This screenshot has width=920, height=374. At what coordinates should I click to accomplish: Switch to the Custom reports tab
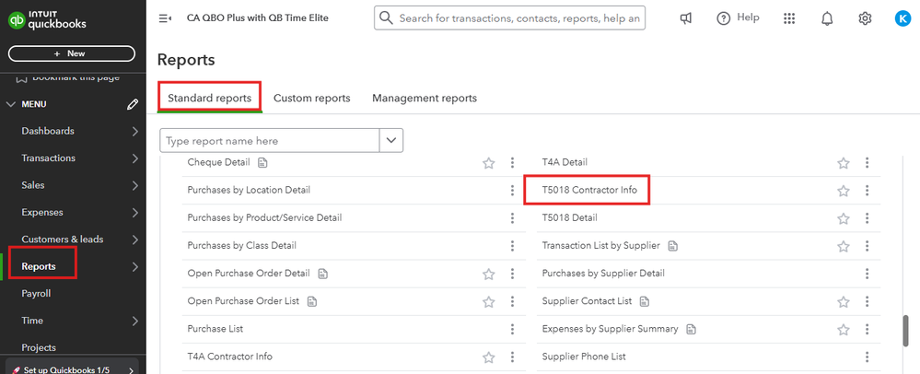311,99
